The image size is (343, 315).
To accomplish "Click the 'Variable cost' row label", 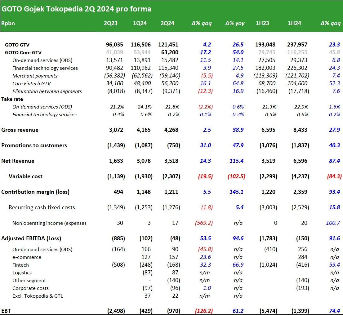I will [x=26, y=176].
